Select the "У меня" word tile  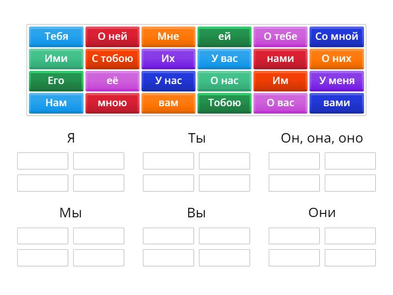[x=337, y=81]
